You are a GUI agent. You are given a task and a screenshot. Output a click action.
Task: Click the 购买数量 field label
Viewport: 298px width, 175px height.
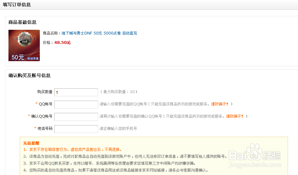coord(45,92)
